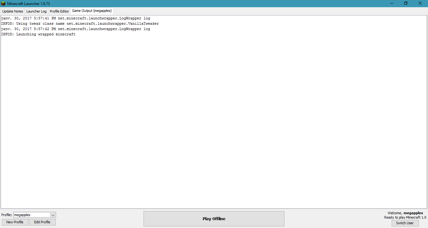This screenshot has width=428, height=228.
Task: Create a profile with New Profile button
Action: coord(15,222)
